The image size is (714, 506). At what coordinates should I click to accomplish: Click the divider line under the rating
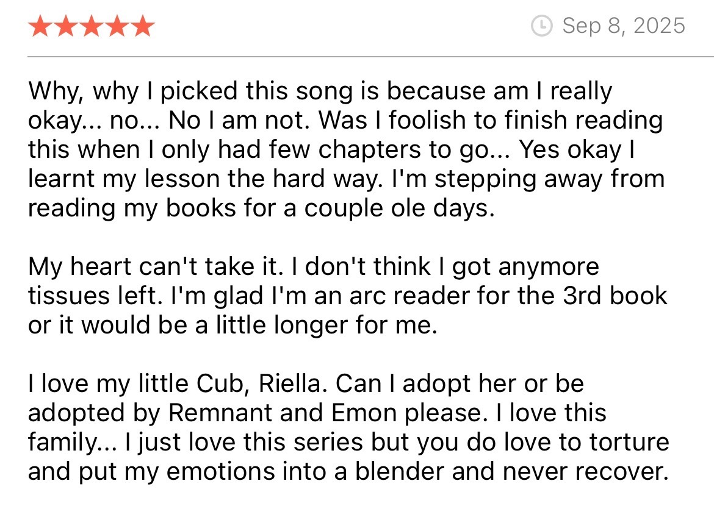click(370, 57)
